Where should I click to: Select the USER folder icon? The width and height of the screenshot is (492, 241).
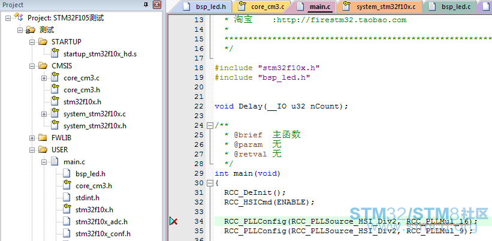pos(43,150)
